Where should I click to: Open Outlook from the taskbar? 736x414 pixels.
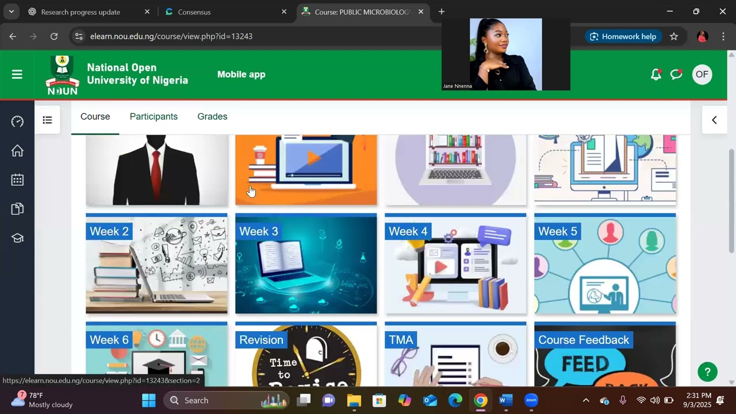(x=430, y=400)
